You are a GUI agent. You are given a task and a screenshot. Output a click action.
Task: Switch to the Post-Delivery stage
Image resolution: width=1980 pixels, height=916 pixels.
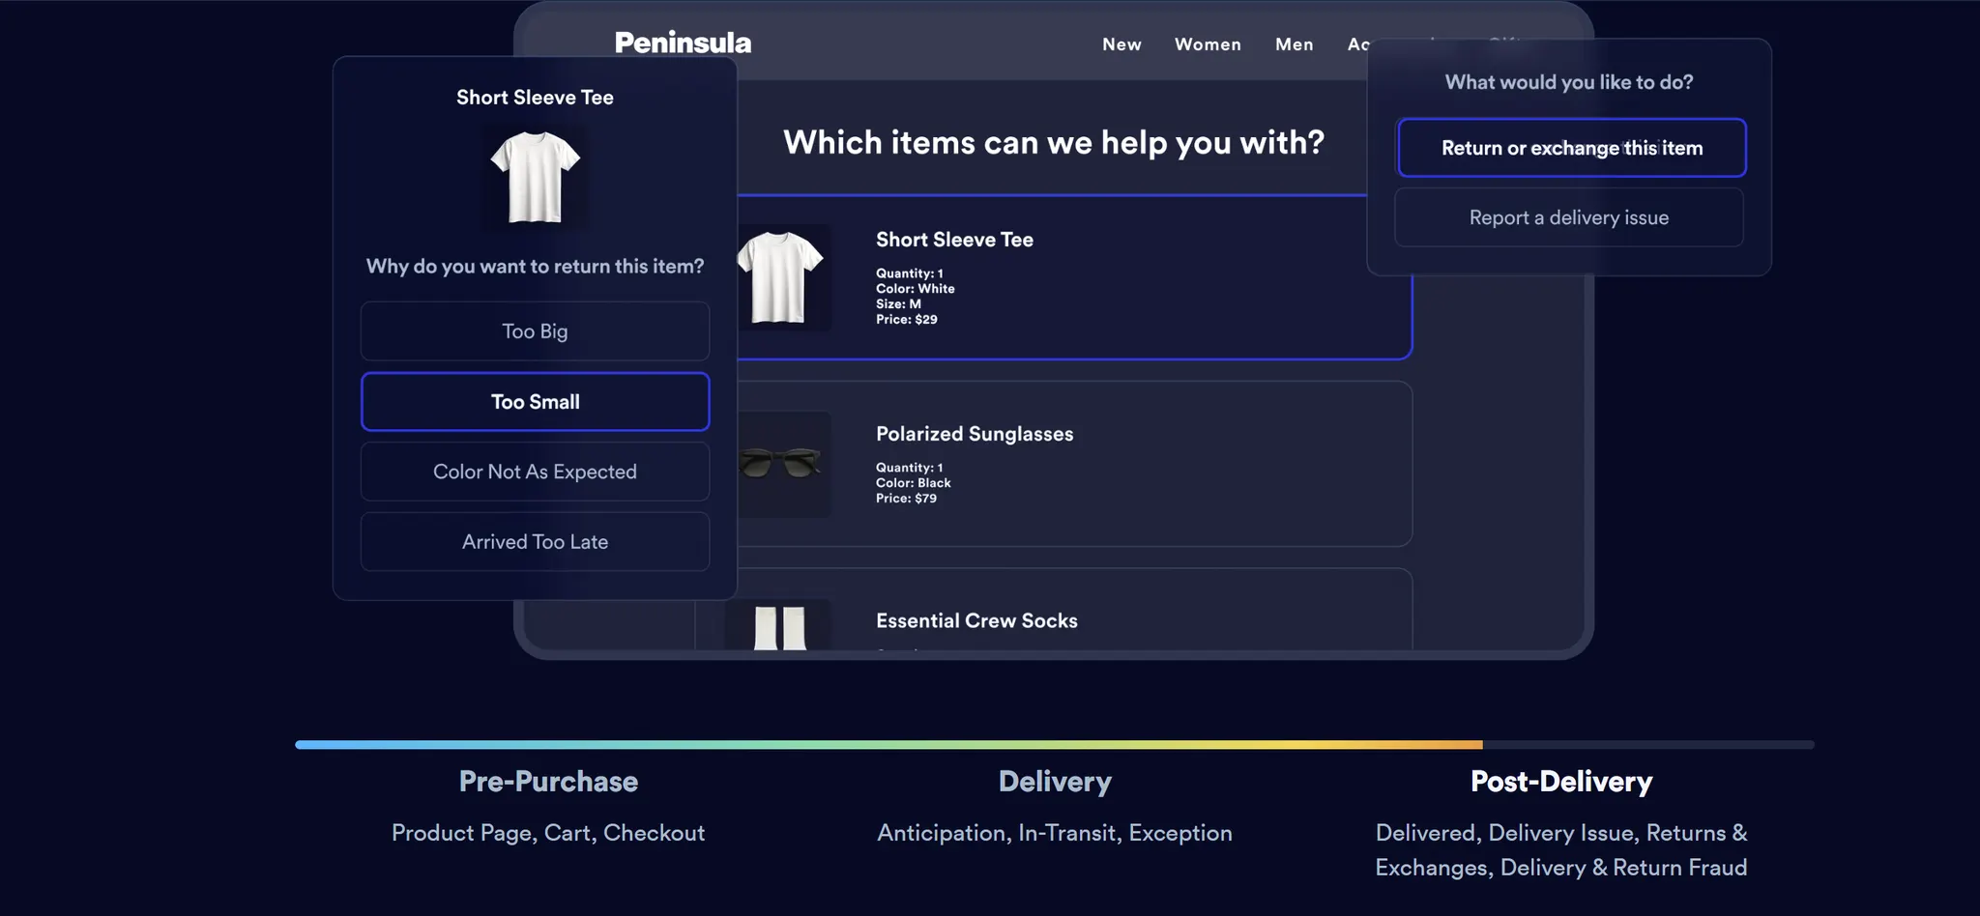pyautogui.click(x=1560, y=782)
